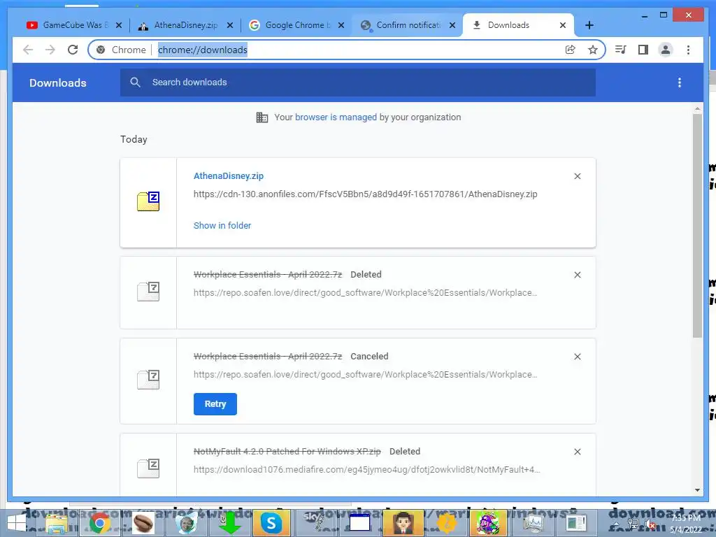Open a new tab with plus button

click(x=589, y=25)
